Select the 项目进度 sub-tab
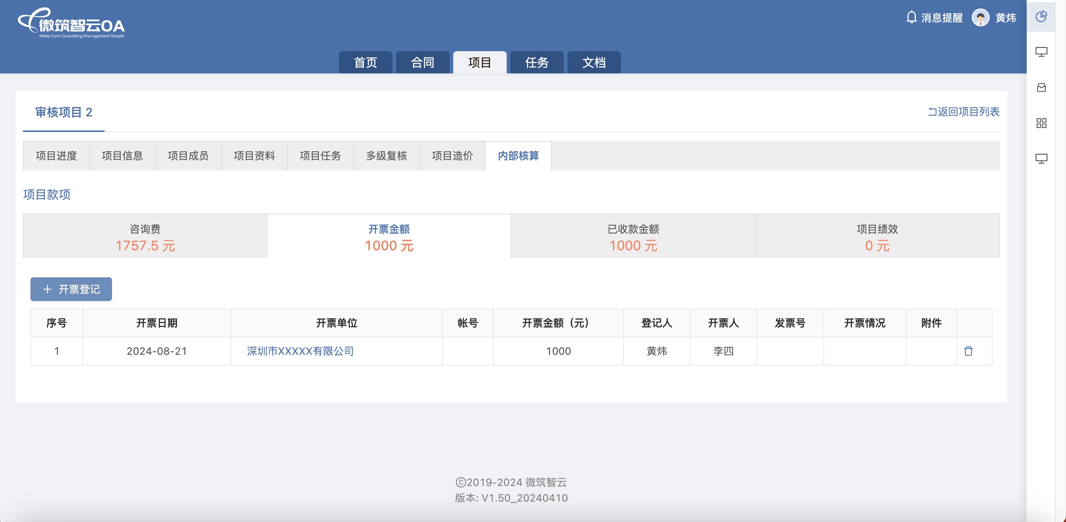The width and height of the screenshot is (1066, 522). pos(56,156)
